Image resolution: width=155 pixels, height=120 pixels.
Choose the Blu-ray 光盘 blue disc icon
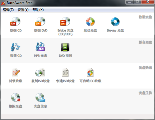[115, 22]
